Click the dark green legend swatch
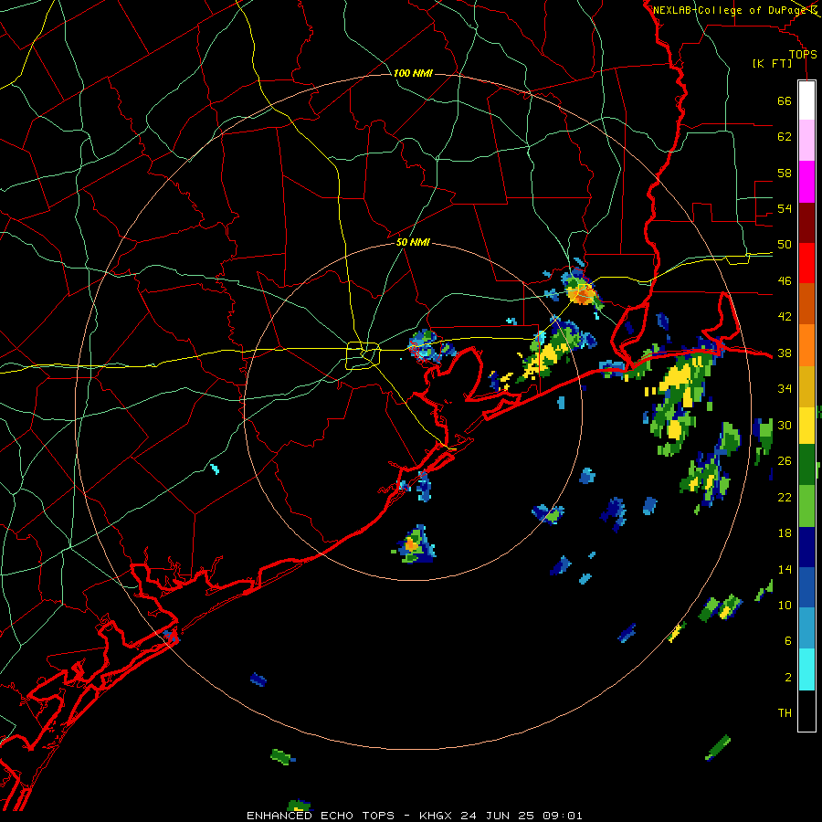This screenshot has height=822, width=822. (806, 465)
